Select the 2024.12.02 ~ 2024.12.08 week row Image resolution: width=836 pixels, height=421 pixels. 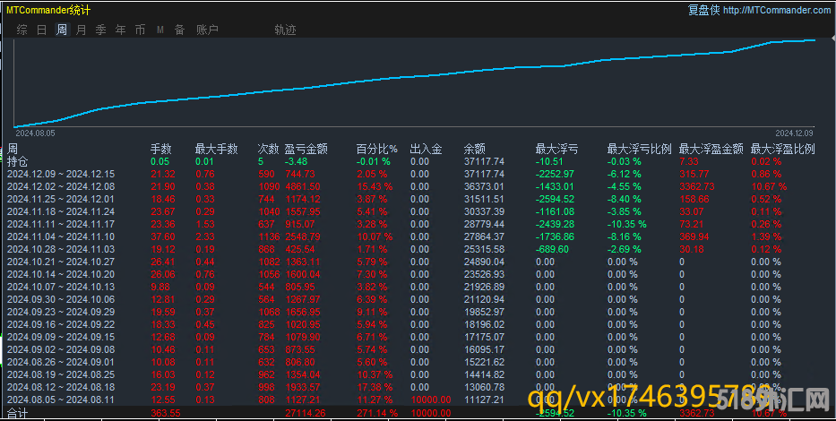(x=61, y=186)
